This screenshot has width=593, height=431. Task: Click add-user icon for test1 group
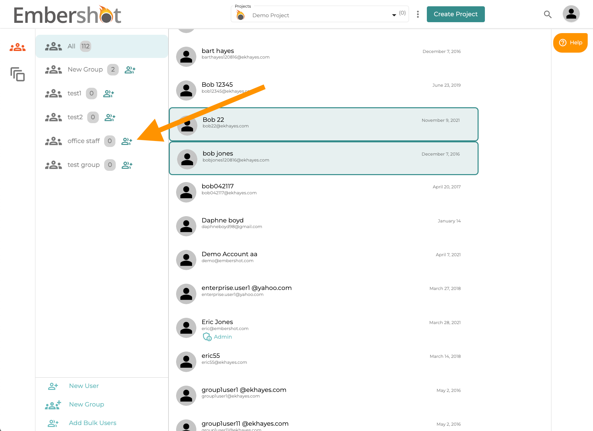coord(108,94)
